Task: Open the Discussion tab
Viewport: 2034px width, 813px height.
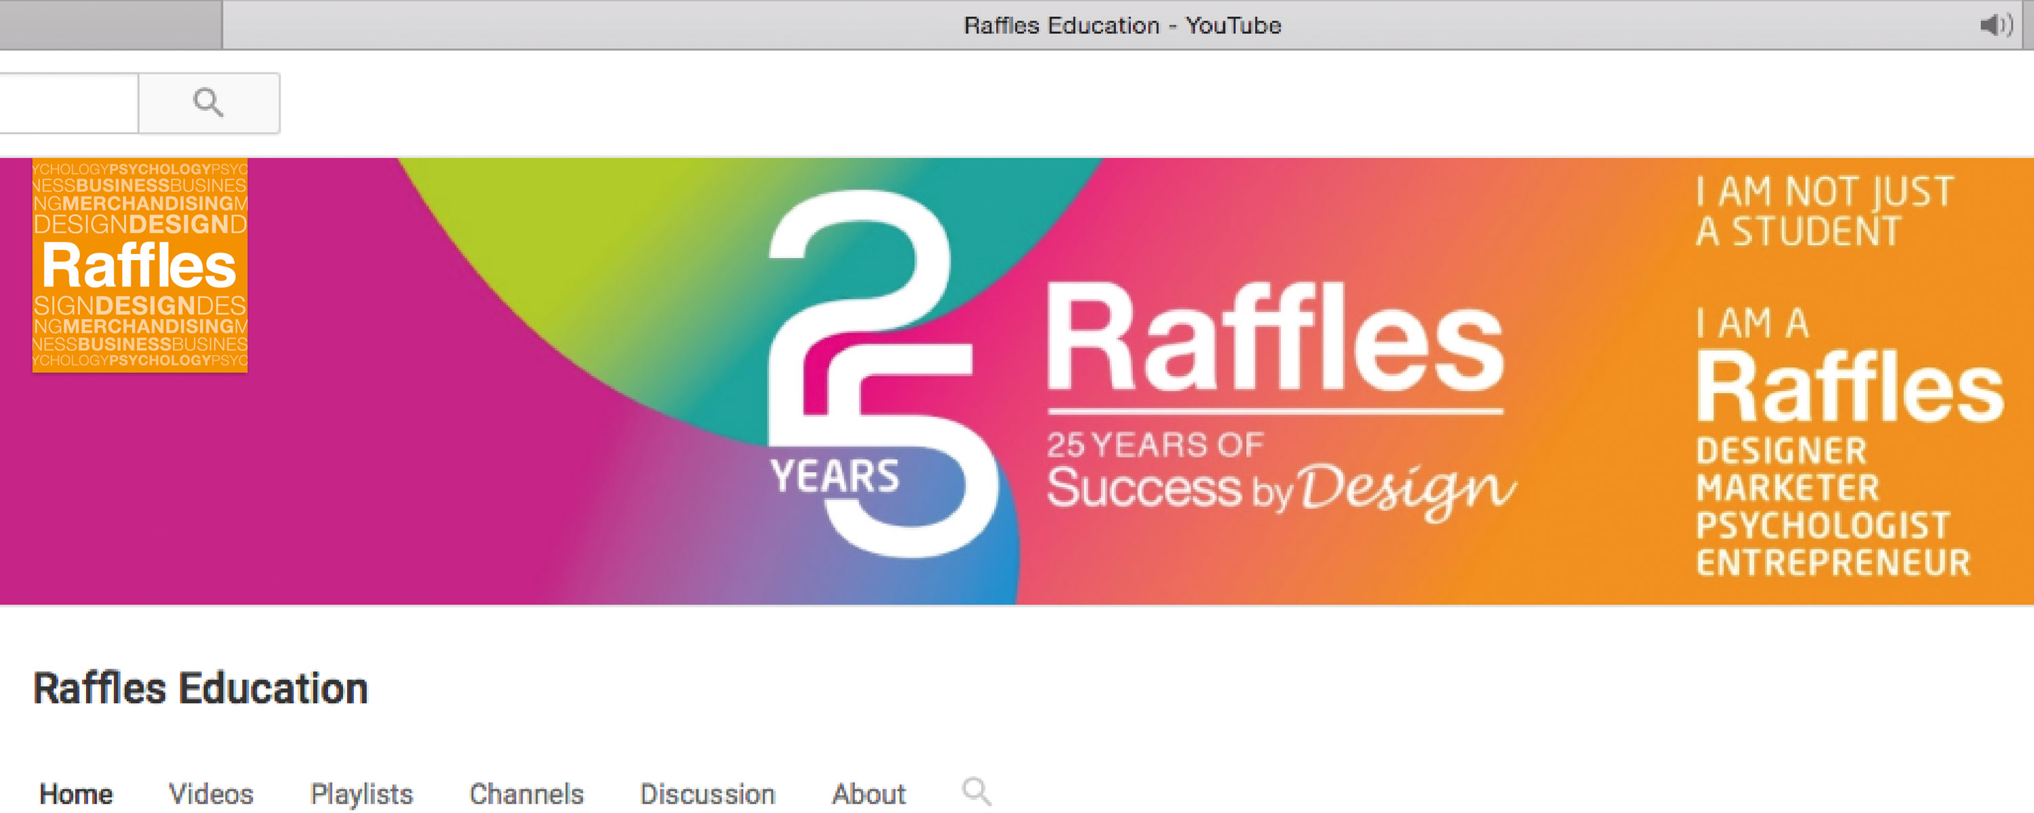Action: (707, 794)
